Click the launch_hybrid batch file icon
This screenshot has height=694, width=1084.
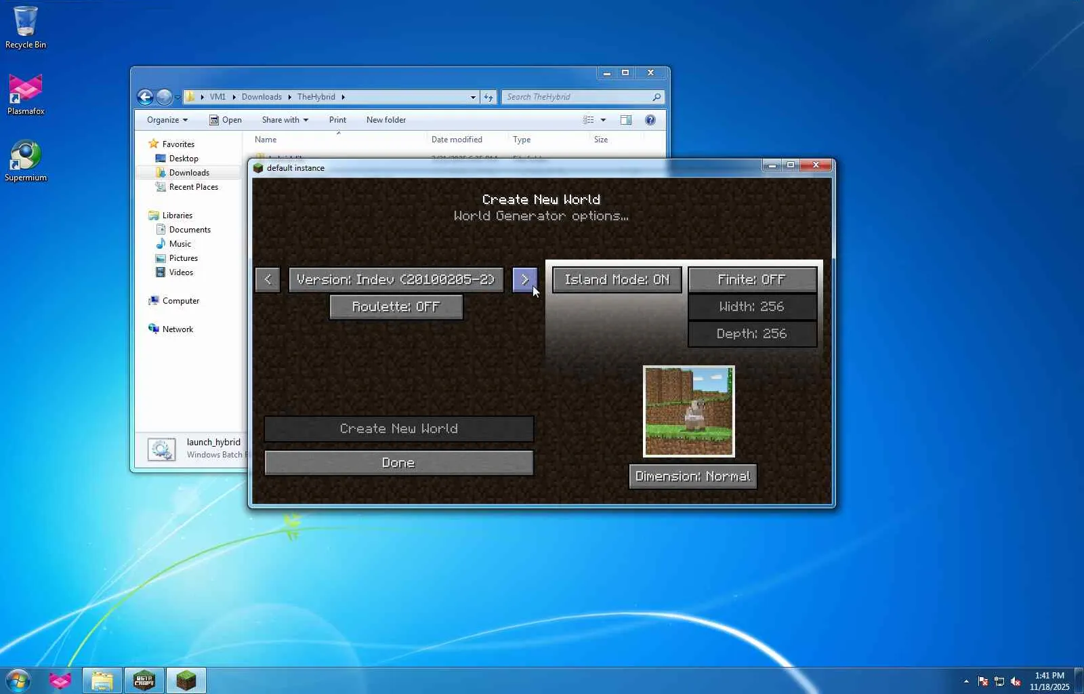pyautogui.click(x=162, y=449)
